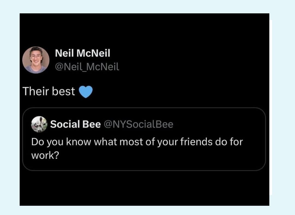Viewport: 295px width, 215px height.
Task: Click the light blue margin left of the tweet
Action: pos(10,109)
